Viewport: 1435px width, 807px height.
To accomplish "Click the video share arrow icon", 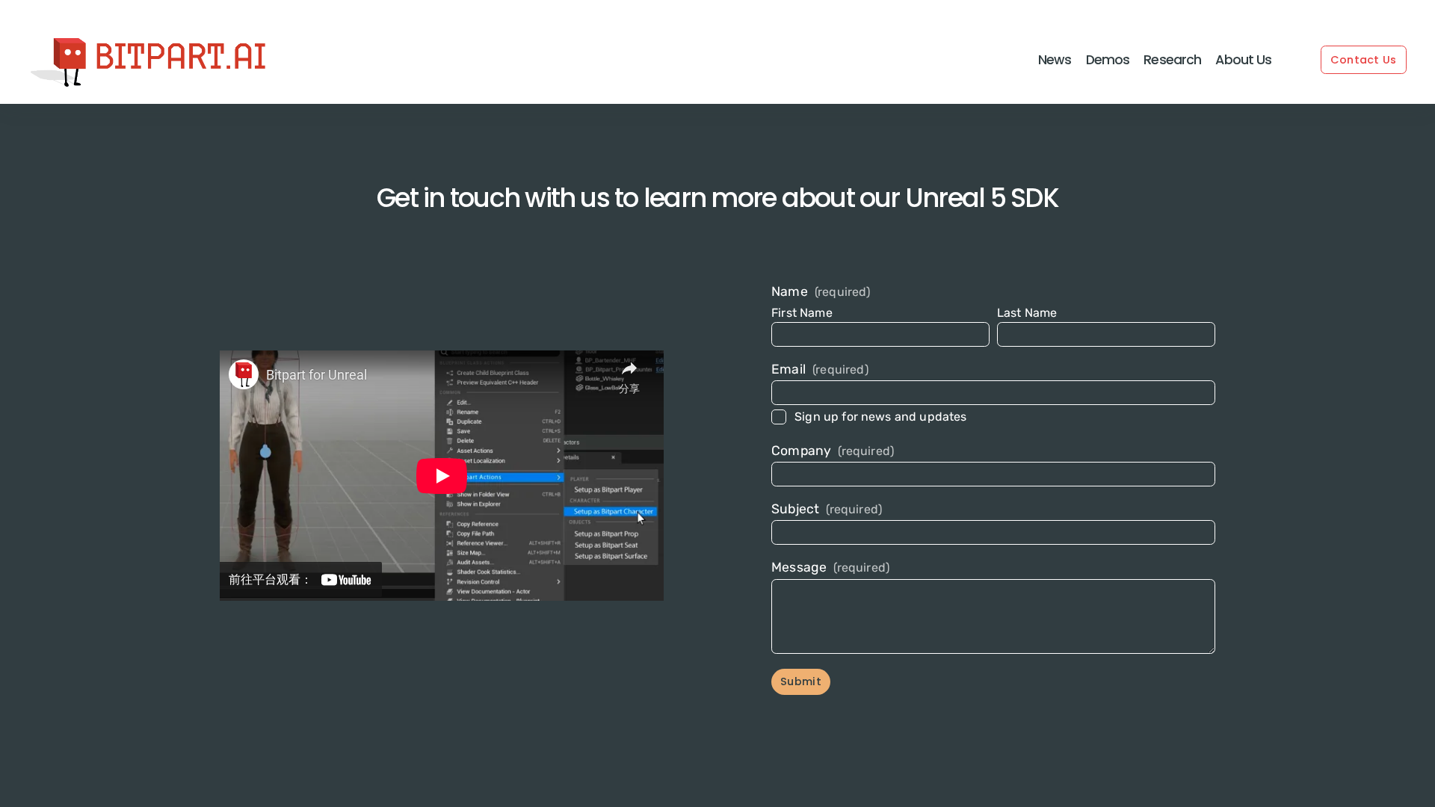I will tap(629, 369).
